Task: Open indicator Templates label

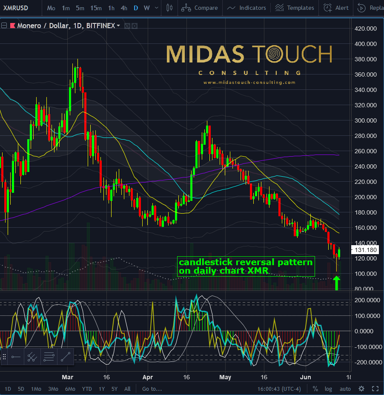Action: tap(301, 8)
